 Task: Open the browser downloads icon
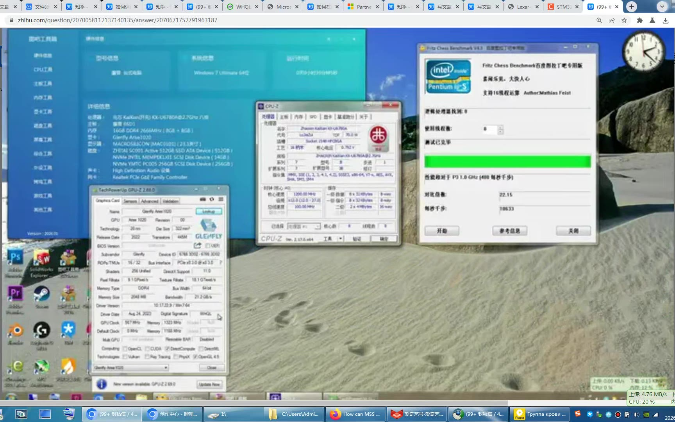coord(666,20)
